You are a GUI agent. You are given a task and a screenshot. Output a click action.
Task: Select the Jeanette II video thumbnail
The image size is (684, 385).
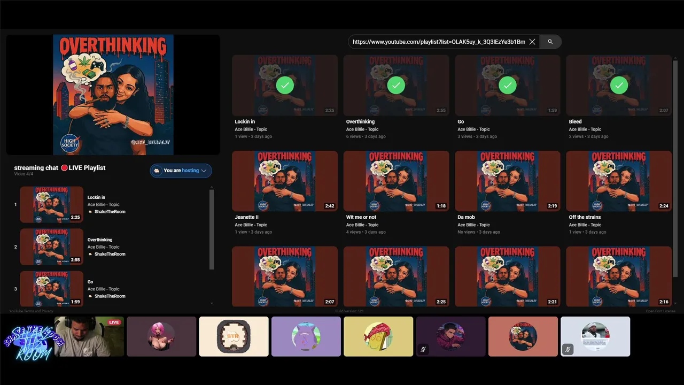(x=285, y=181)
